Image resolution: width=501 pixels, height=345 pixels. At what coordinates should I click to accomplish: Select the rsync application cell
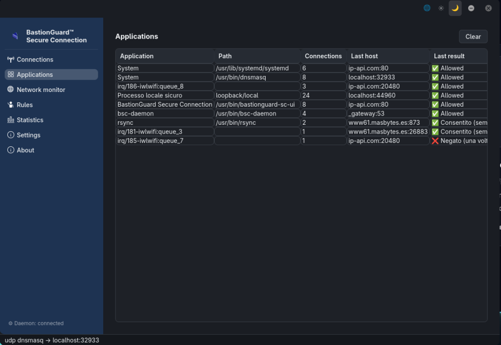(165, 123)
